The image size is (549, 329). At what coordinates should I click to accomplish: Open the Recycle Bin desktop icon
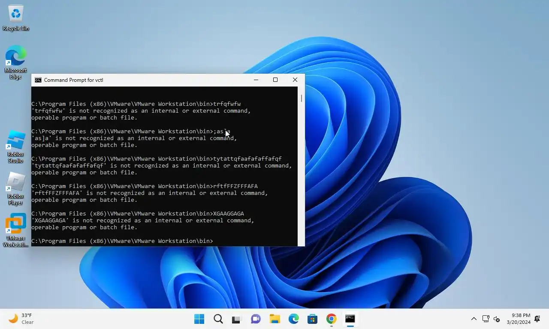click(16, 18)
